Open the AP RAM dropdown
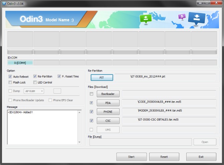The image size is (224, 165). tap(34, 91)
